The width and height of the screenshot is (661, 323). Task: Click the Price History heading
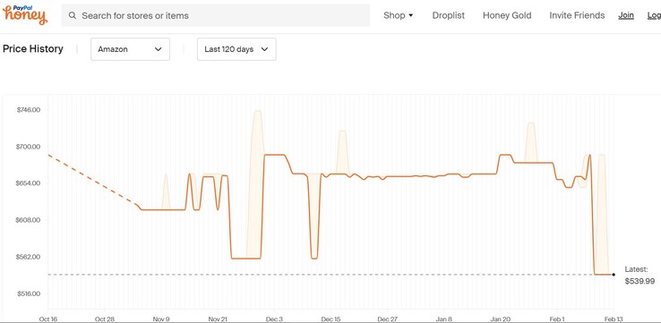[33, 49]
